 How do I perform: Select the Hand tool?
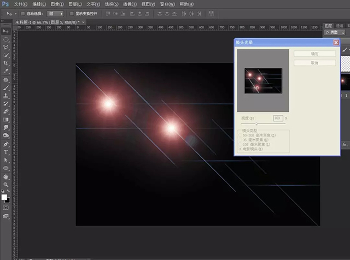click(x=7, y=176)
